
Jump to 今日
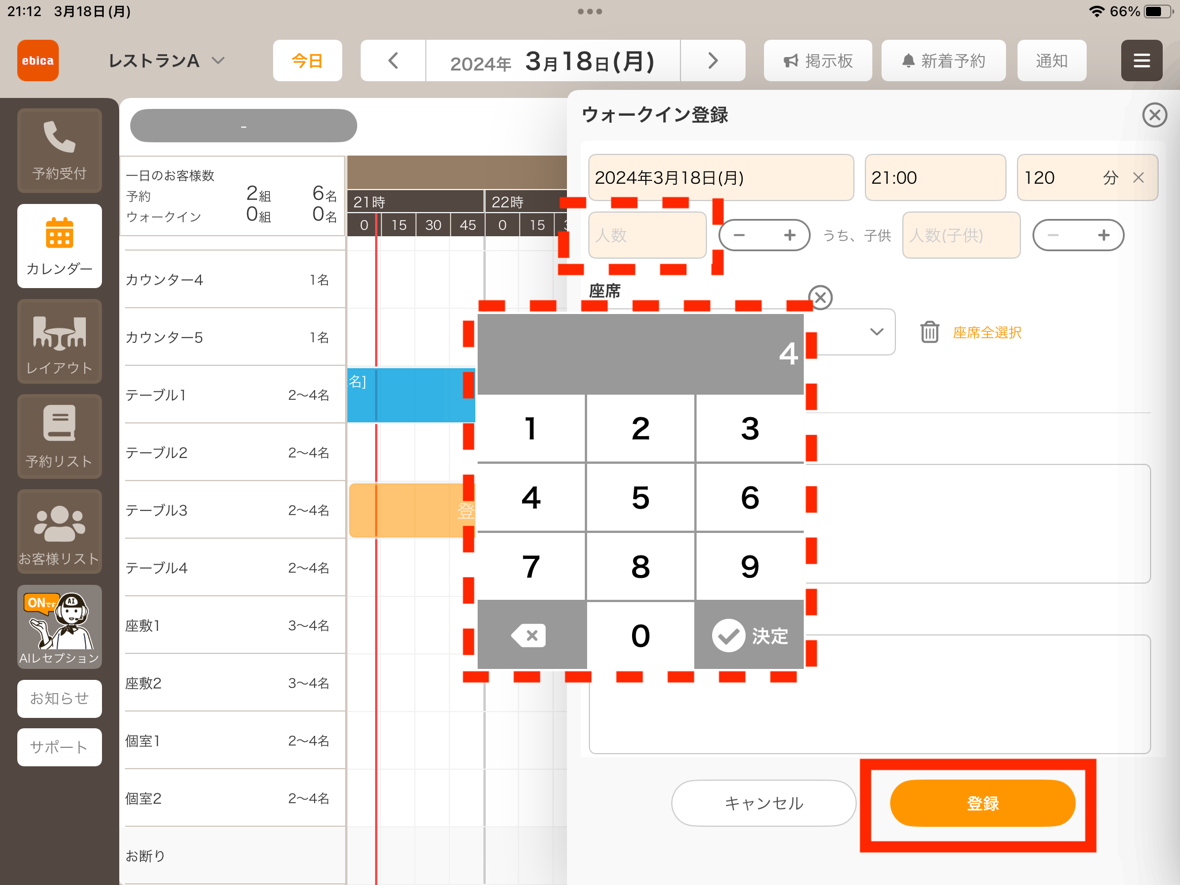point(308,60)
